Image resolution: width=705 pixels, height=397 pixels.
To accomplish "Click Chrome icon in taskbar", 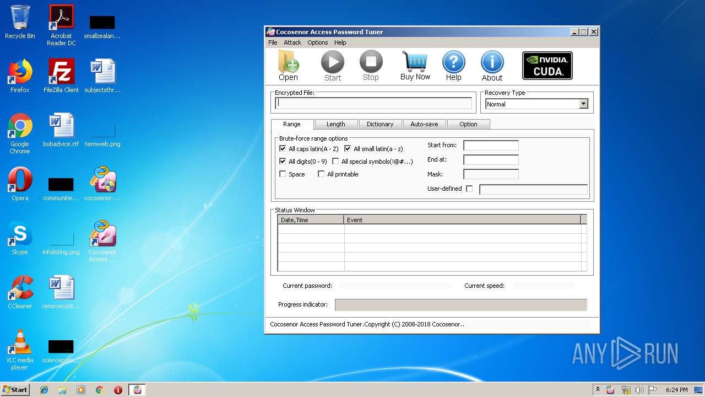I will click(x=99, y=390).
